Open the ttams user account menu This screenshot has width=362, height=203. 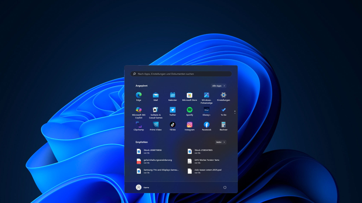142,187
